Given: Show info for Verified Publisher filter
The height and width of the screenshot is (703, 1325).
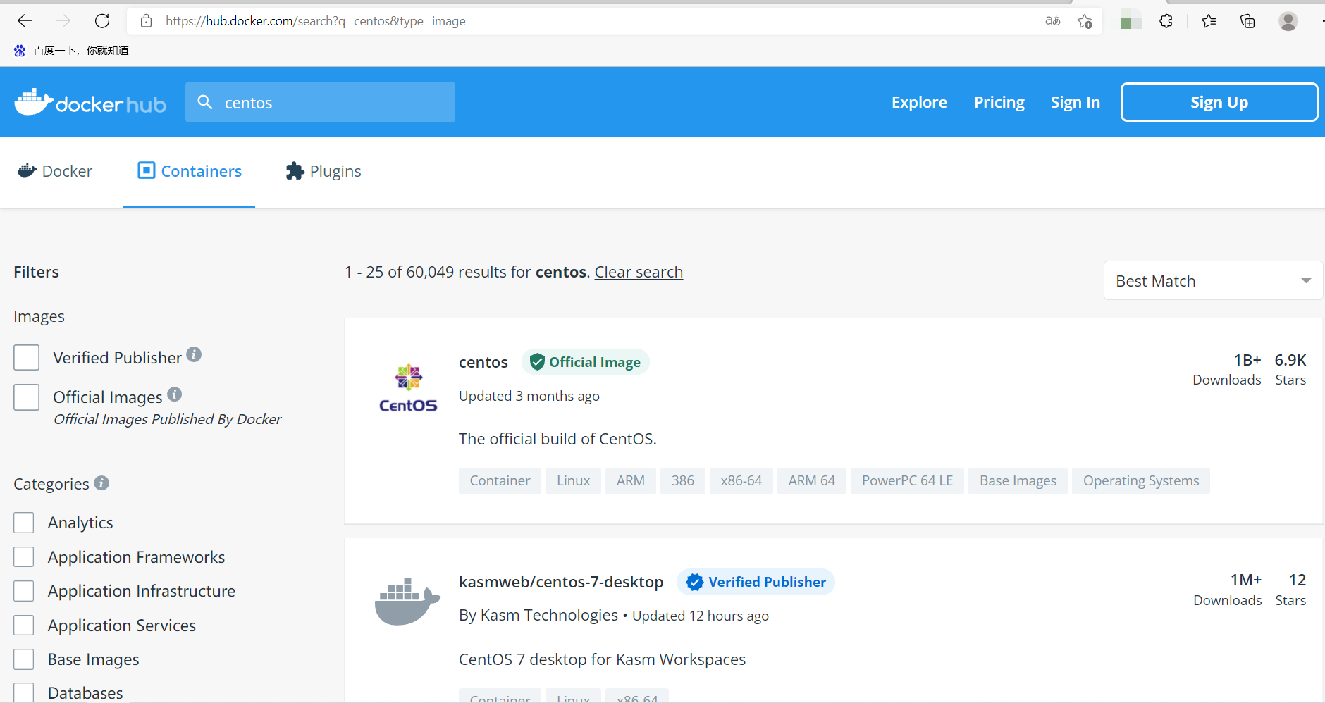Looking at the screenshot, I should pos(194,355).
